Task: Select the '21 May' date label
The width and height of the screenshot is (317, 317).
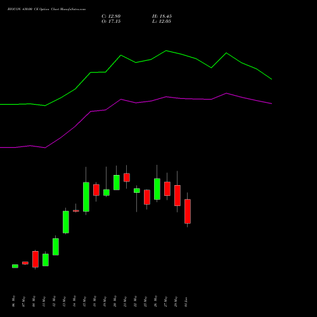Action: pos(126,301)
